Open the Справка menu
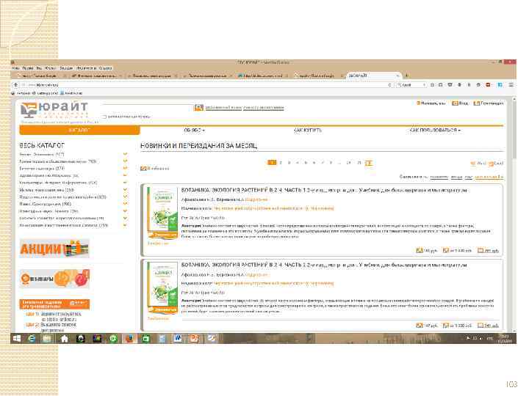 (x=106, y=68)
